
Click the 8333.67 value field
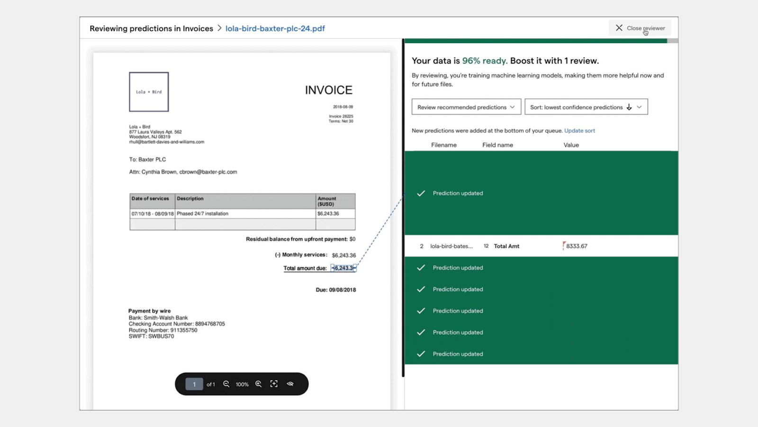[577, 246]
